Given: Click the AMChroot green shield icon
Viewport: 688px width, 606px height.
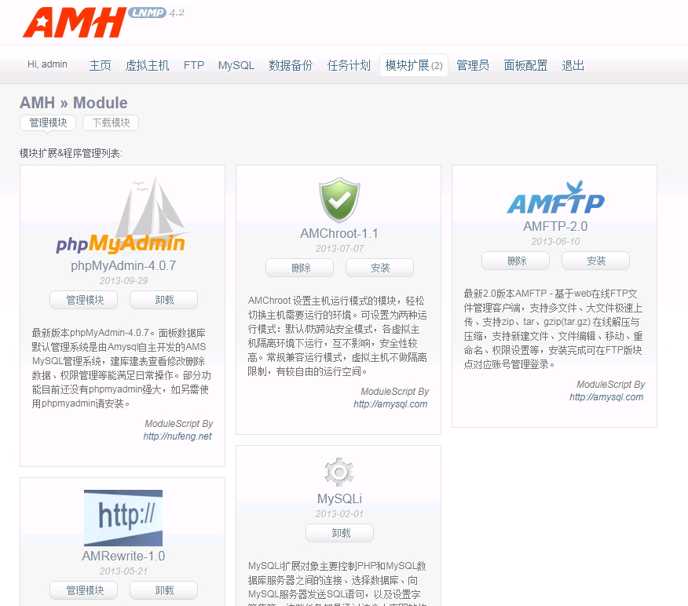Looking at the screenshot, I should (x=339, y=200).
